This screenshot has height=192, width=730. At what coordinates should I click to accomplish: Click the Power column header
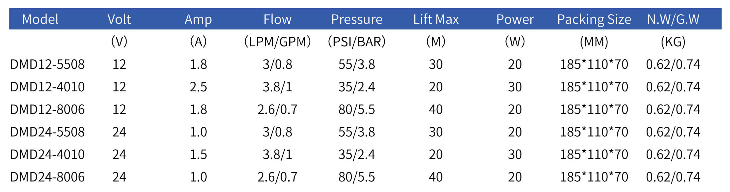[515, 19]
